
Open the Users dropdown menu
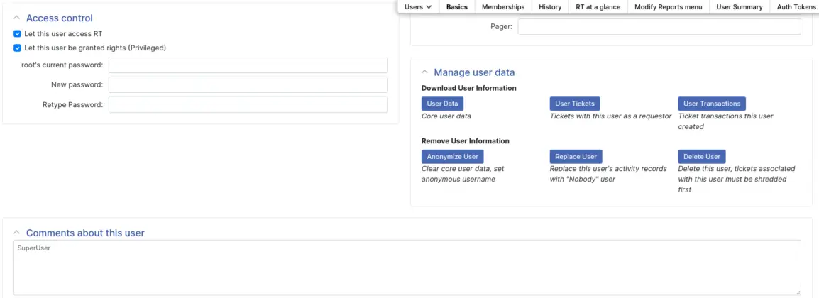coord(418,7)
